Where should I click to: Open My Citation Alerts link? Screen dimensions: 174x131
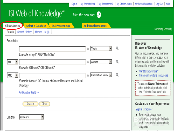(124, 4)
